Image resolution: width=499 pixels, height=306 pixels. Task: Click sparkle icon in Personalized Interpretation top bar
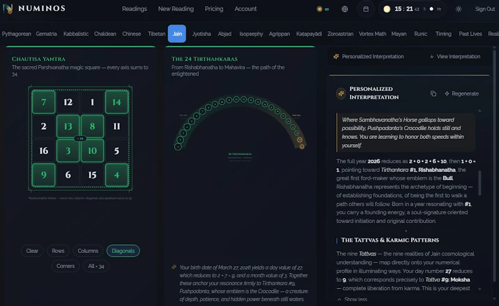pyautogui.click(x=336, y=57)
